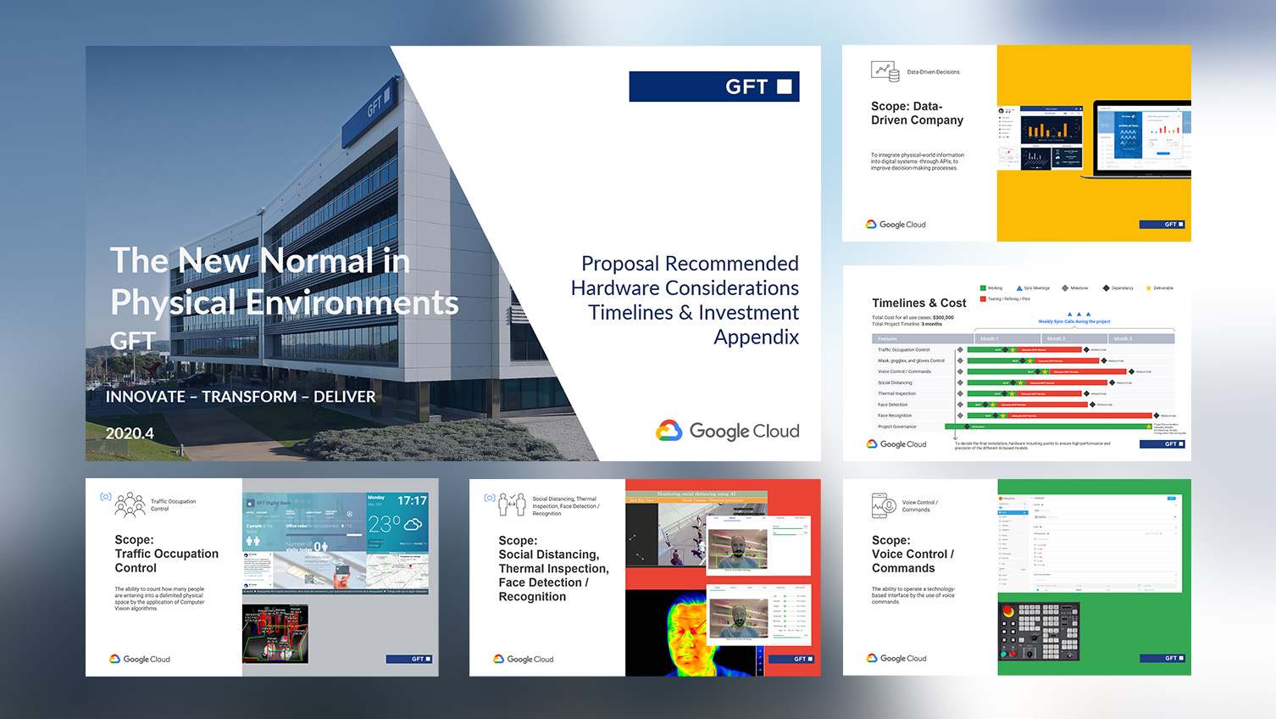Click GFT badge on the red Social Distancing slide
Viewport: 1276px width, 719px height.
(791, 659)
